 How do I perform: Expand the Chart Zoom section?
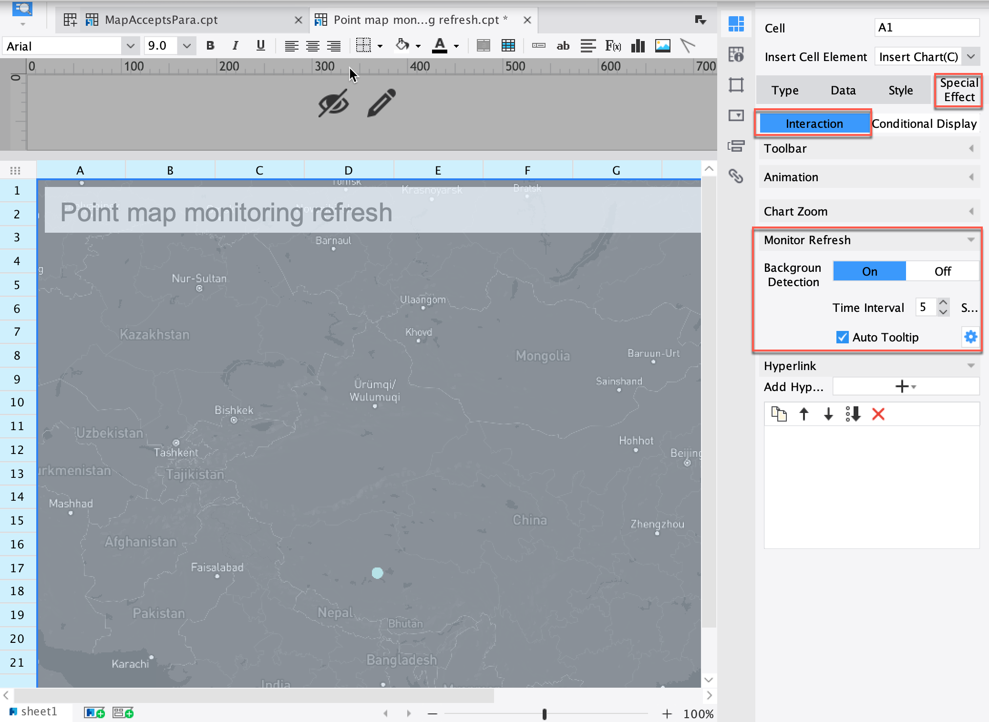coord(869,211)
